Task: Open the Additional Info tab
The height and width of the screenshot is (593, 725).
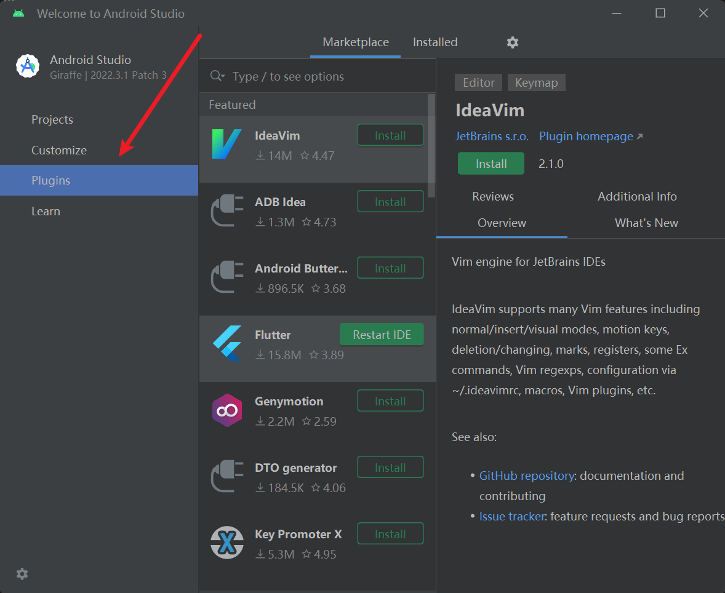Action: [x=637, y=196]
